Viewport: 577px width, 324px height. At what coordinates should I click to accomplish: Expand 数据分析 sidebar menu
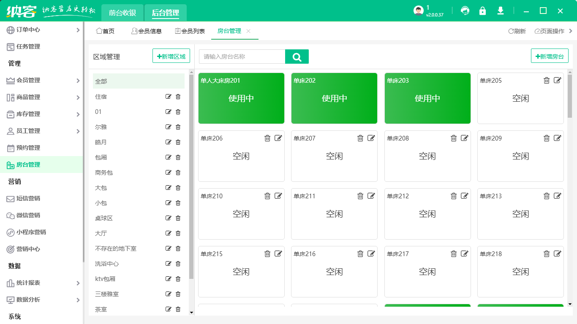click(78, 300)
